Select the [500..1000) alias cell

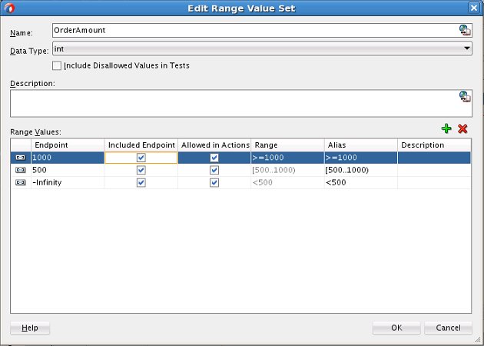click(361, 170)
